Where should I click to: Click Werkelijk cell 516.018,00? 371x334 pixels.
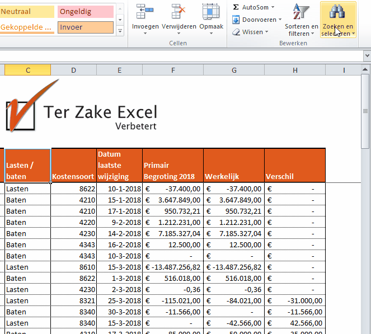(x=234, y=279)
